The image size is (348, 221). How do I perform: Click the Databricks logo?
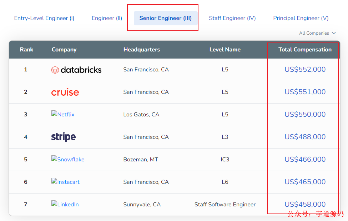coord(76,70)
